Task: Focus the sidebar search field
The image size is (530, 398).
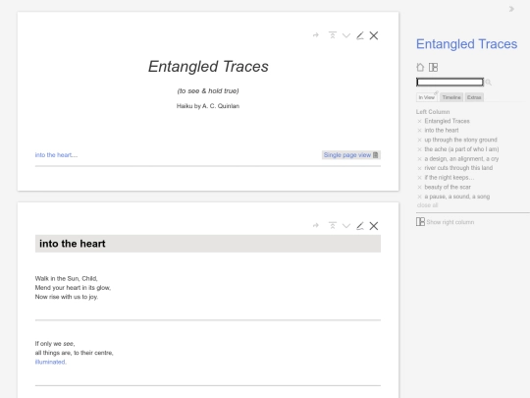Action: (450, 82)
